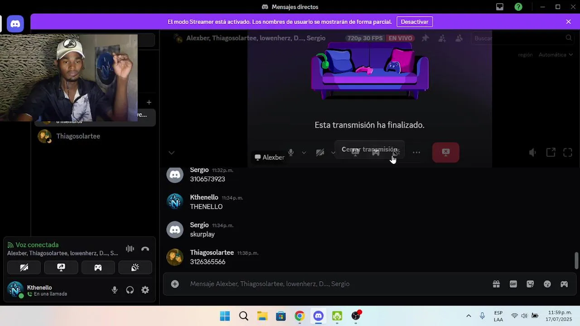The width and height of the screenshot is (580, 326).
Task: Add friends to the group DM
Action: [x=442, y=38]
